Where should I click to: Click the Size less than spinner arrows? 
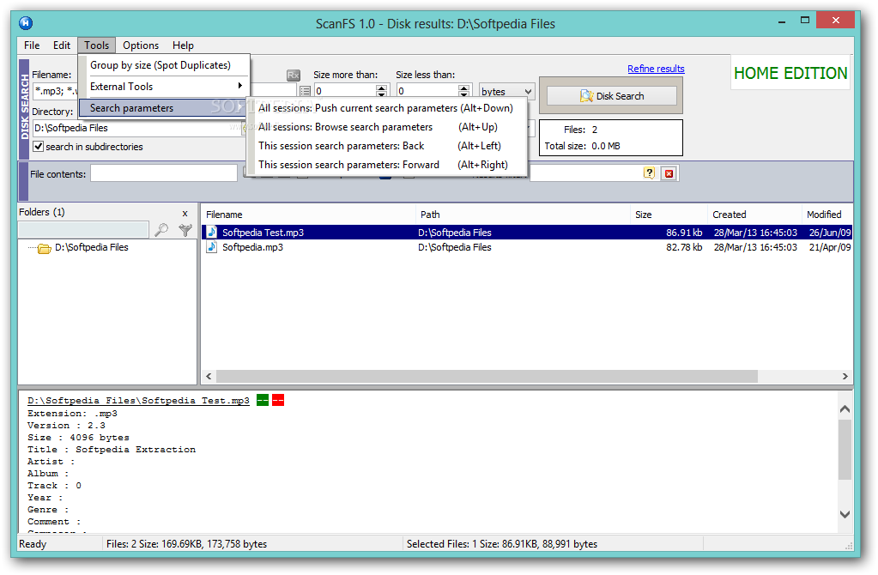pyautogui.click(x=463, y=91)
